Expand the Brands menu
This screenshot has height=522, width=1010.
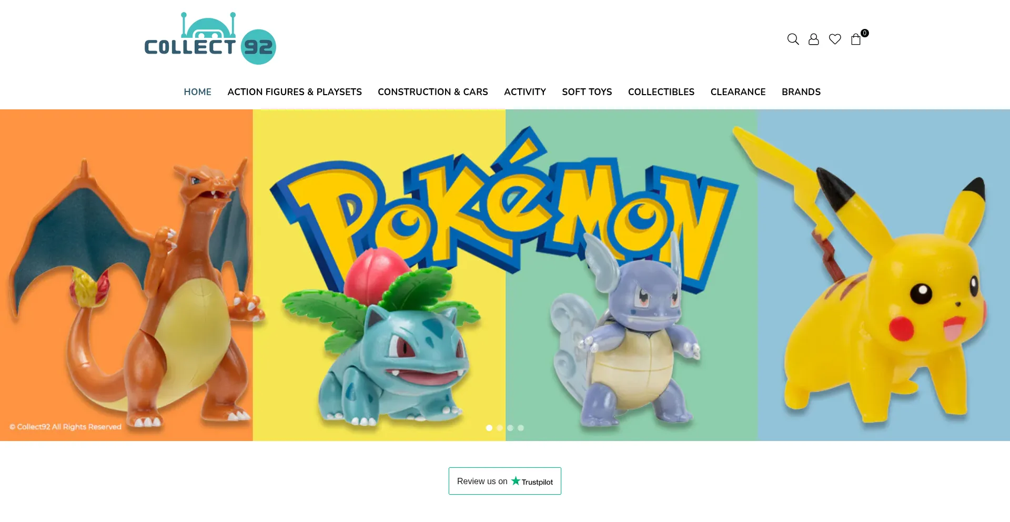coord(801,92)
